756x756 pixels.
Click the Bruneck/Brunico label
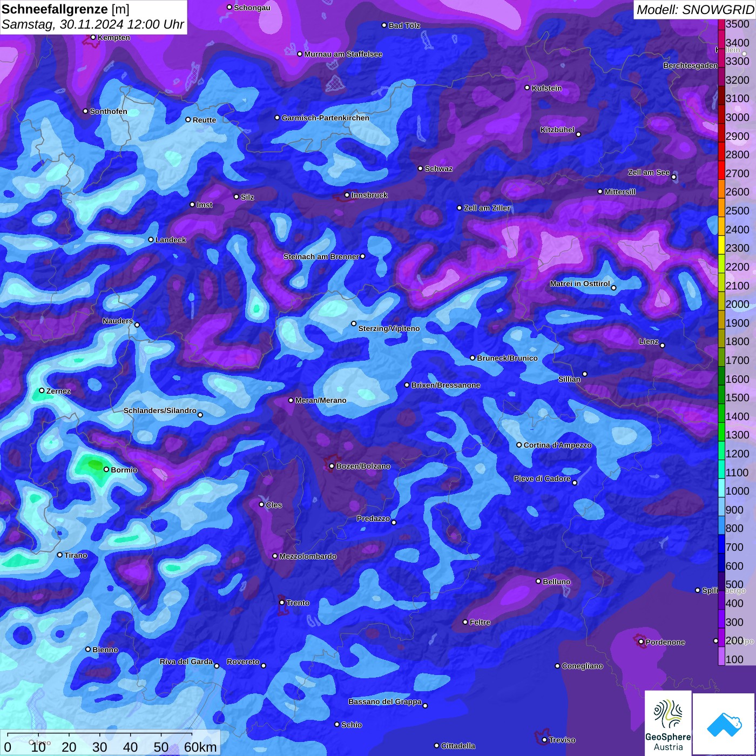pyautogui.click(x=507, y=358)
